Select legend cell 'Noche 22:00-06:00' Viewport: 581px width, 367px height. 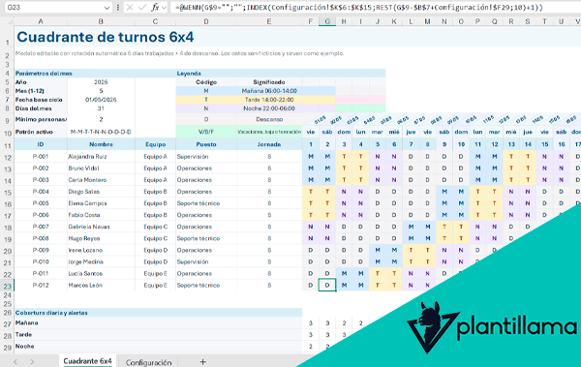(269, 108)
